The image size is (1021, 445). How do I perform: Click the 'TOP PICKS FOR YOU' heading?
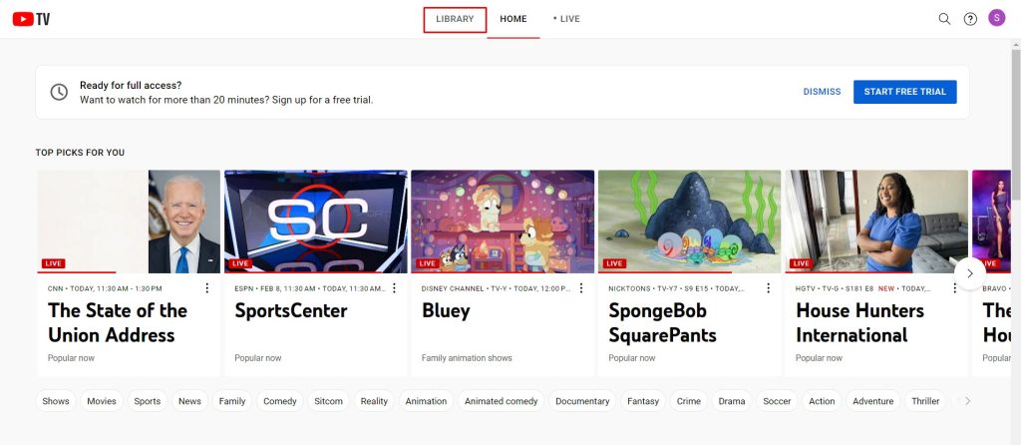pyautogui.click(x=80, y=153)
